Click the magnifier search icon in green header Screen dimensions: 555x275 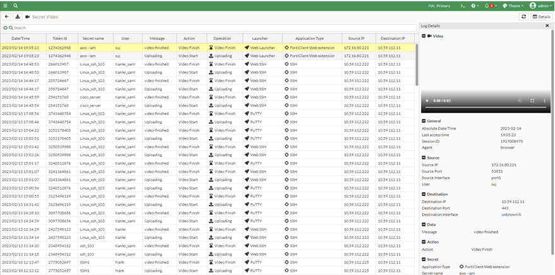pyautogui.click(x=16, y=6)
